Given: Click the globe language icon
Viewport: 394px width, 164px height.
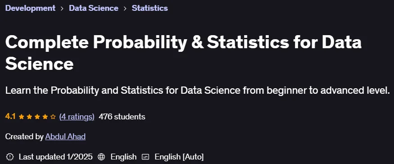Looking at the screenshot, I should coord(101,157).
